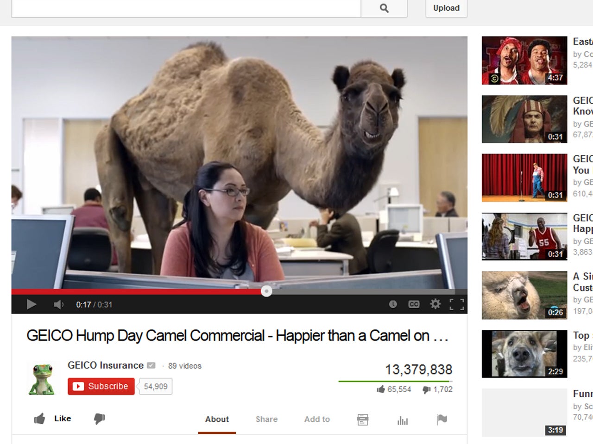Image resolution: width=593 pixels, height=444 pixels.
Task: Open the GEICO Insurance channel link
Action: click(x=106, y=365)
